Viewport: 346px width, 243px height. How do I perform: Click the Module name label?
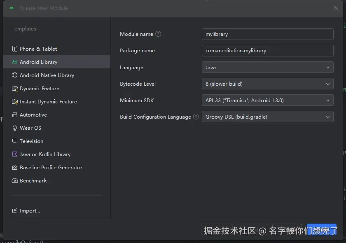[x=136, y=34]
